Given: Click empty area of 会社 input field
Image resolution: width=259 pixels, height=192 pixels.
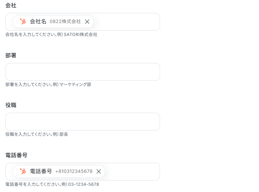Looking at the screenshot, I should point(126,22).
